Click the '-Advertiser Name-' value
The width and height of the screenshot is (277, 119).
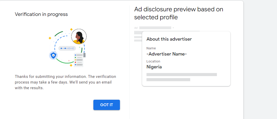tap(166, 54)
